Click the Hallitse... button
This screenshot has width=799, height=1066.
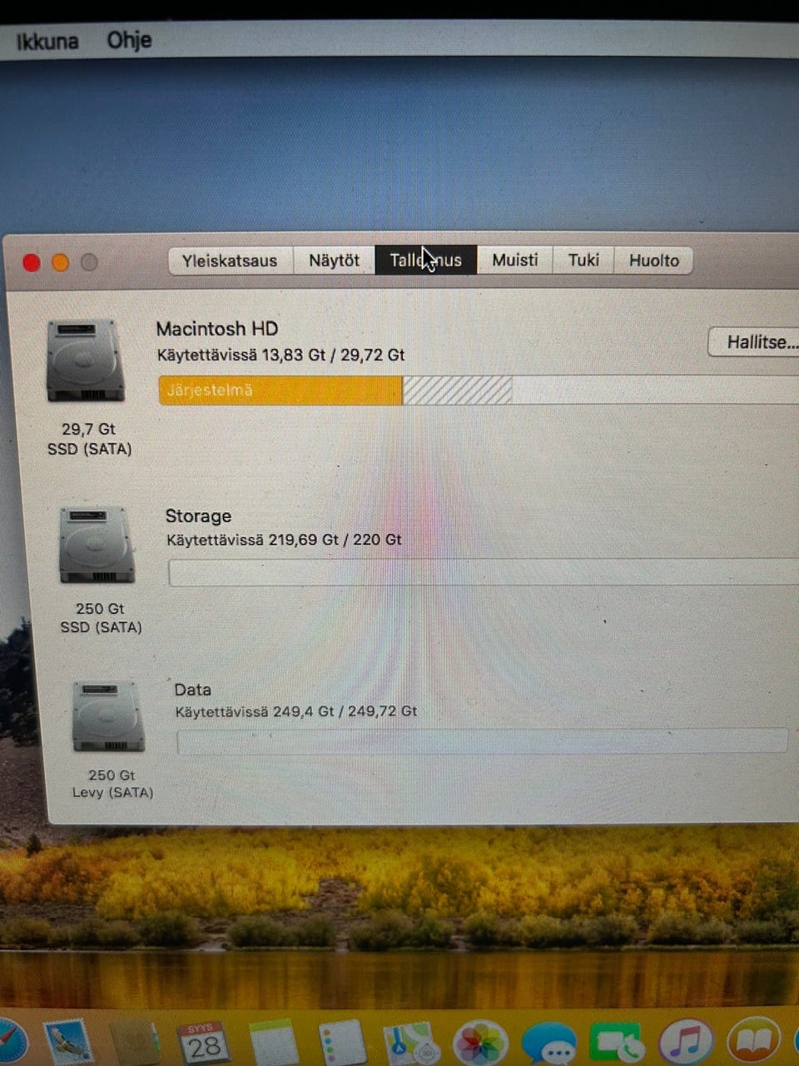click(x=756, y=341)
